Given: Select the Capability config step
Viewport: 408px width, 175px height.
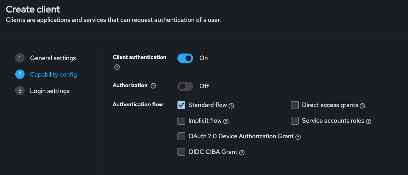Looking at the screenshot, I should click(x=46, y=75).
